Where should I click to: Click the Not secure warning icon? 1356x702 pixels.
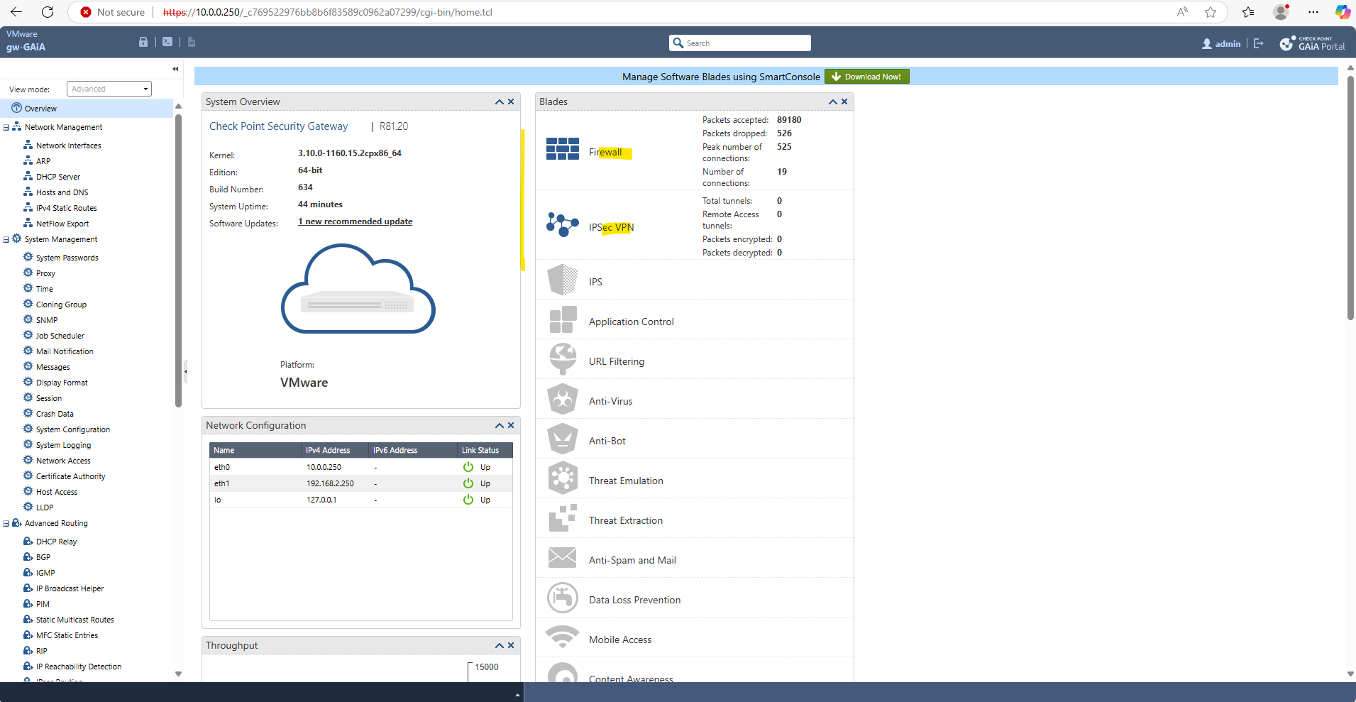click(86, 12)
